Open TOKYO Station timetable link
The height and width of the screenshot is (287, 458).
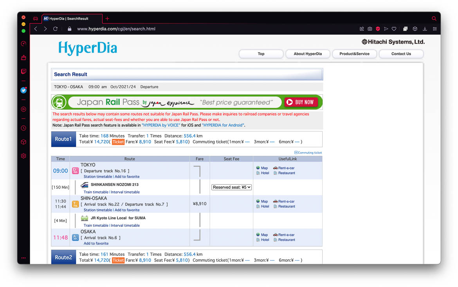[x=97, y=177]
